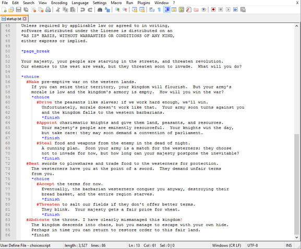301x249 pixels.
Task: Undo the last action
Action: 82,9
